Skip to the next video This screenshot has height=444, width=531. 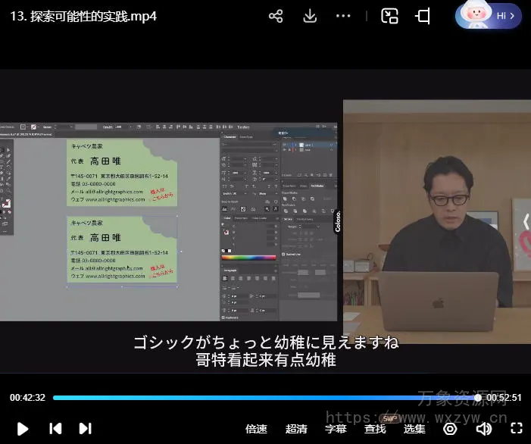86,429
